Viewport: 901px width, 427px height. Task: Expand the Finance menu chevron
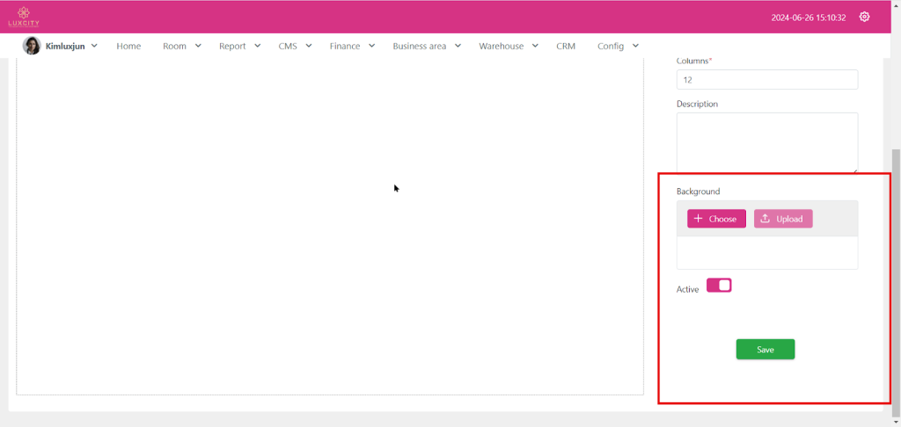(372, 46)
